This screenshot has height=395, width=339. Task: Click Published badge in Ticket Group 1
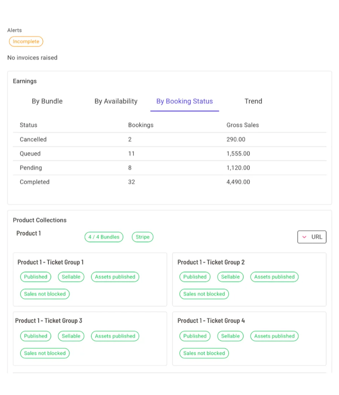pyautogui.click(x=35, y=277)
